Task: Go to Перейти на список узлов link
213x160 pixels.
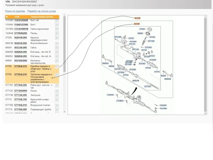Action: click(x=41, y=11)
